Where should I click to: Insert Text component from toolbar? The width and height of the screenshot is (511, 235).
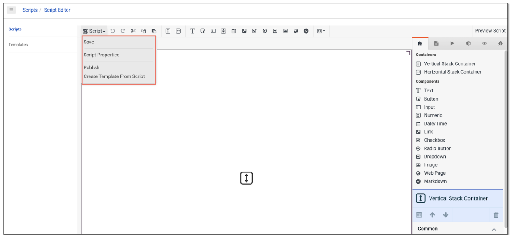click(192, 31)
